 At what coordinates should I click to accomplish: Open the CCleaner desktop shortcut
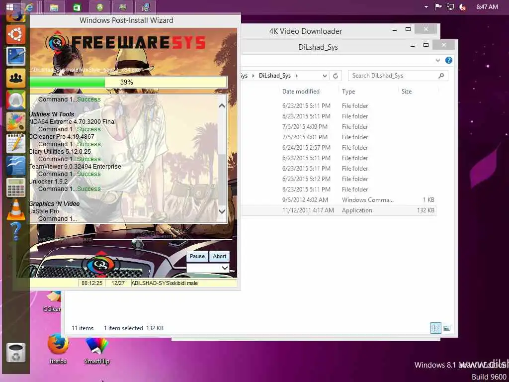pyautogui.click(x=52, y=302)
